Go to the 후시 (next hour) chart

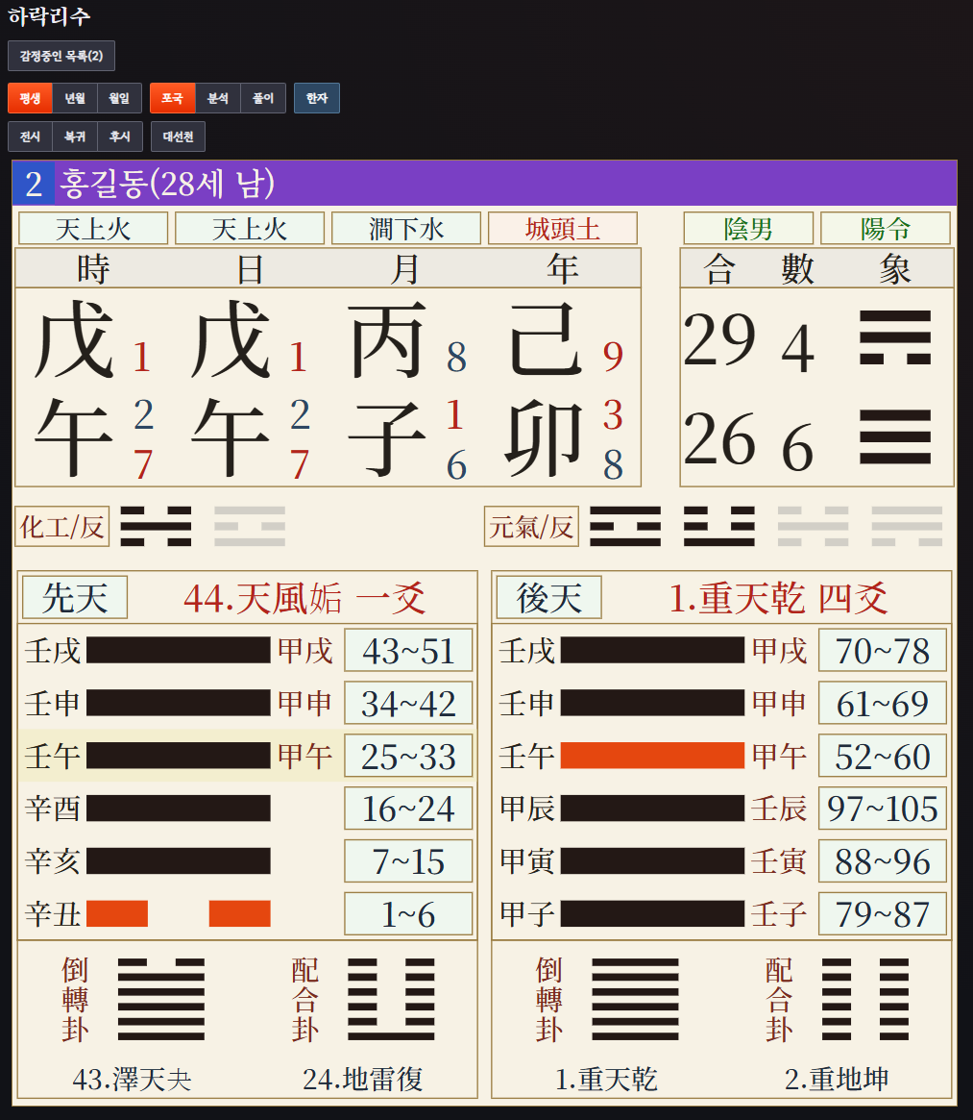coord(120,137)
